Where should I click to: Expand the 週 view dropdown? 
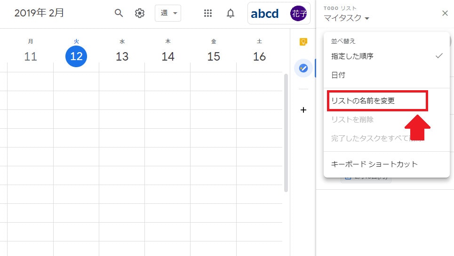click(x=168, y=13)
